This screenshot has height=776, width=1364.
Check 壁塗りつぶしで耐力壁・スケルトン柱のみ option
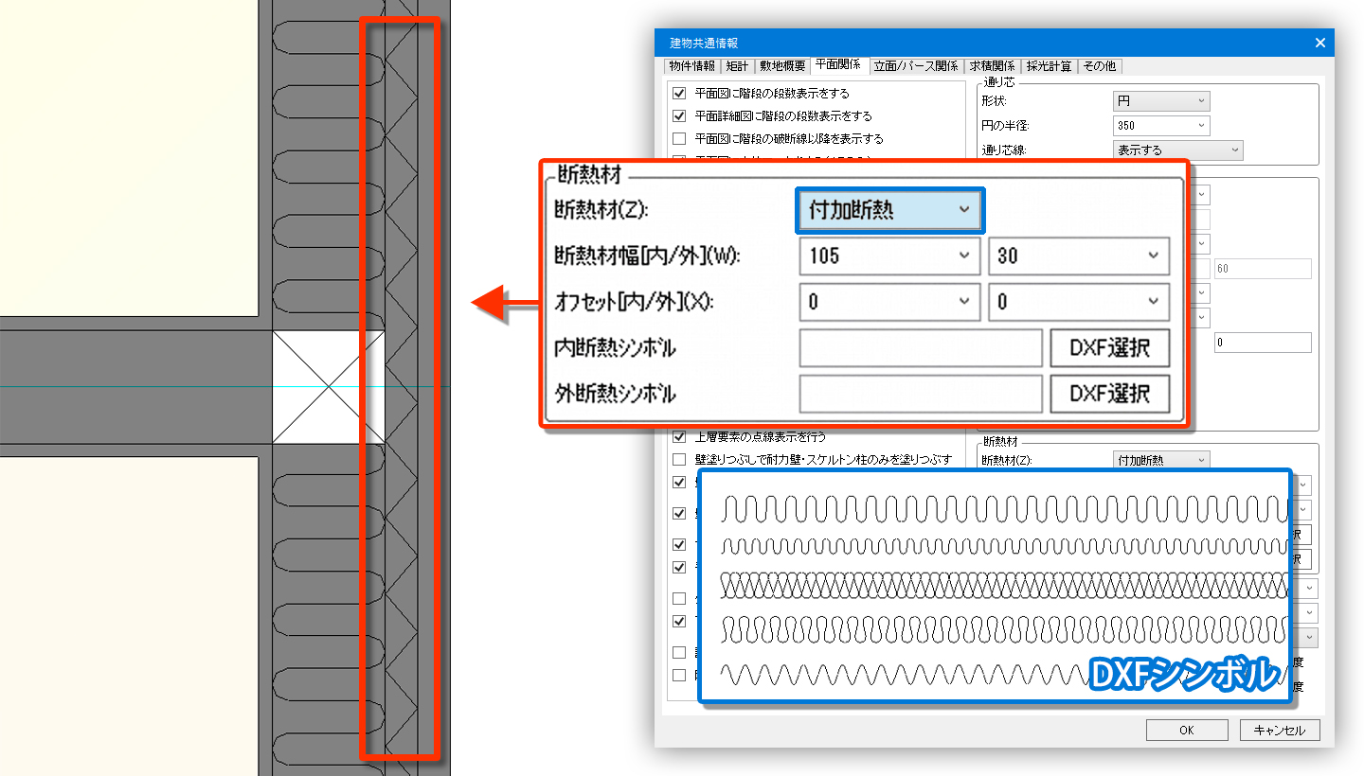tap(678, 460)
